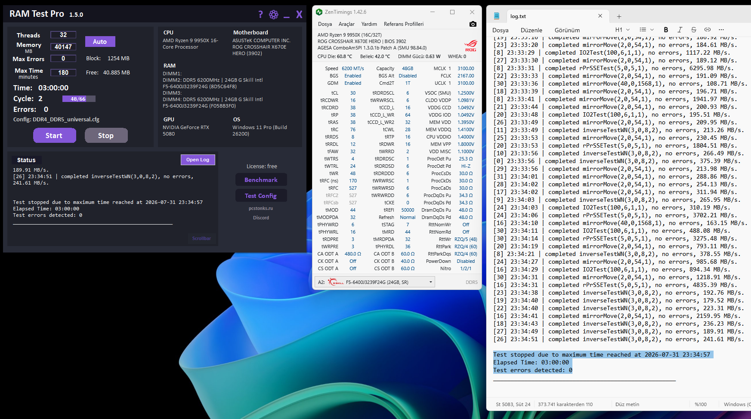Focus the Max Time minutes field showing 180
The height and width of the screenshot is (419, 751).
pyautogui.click(x=63, y=73)
